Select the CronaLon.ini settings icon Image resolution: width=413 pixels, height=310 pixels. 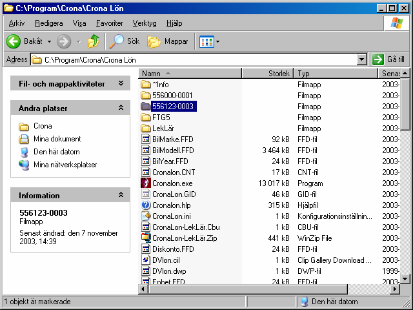[x=146, y=216]
